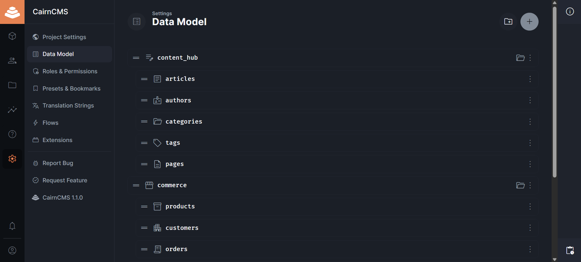Grab the customers row drag handle

click(144, 228)
